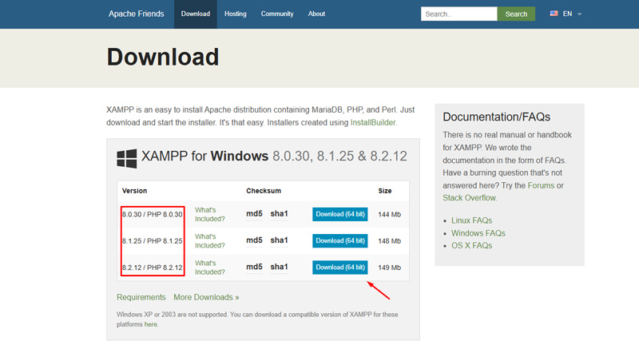This screenshot has width=639, height=345.
Task: Download XAMPP 8.2.12 64 bit
Action: coord(340,268)
